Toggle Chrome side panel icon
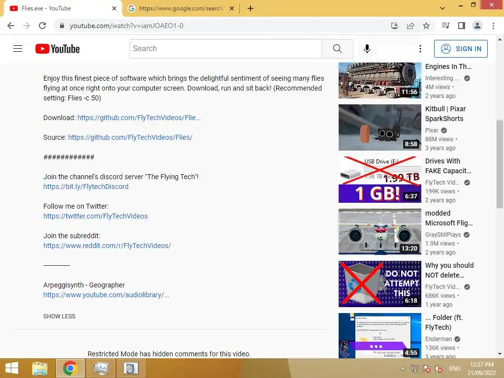 pos(462,26)
